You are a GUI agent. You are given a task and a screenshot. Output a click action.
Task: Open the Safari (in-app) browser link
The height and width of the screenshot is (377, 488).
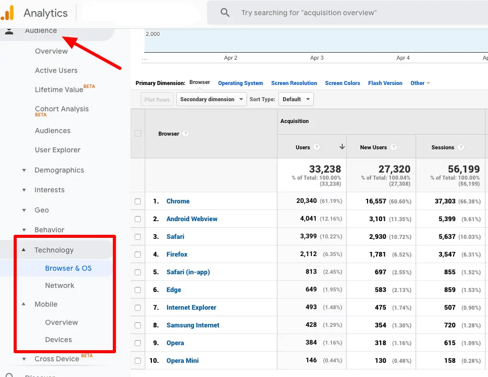click(x=188, y=272)
